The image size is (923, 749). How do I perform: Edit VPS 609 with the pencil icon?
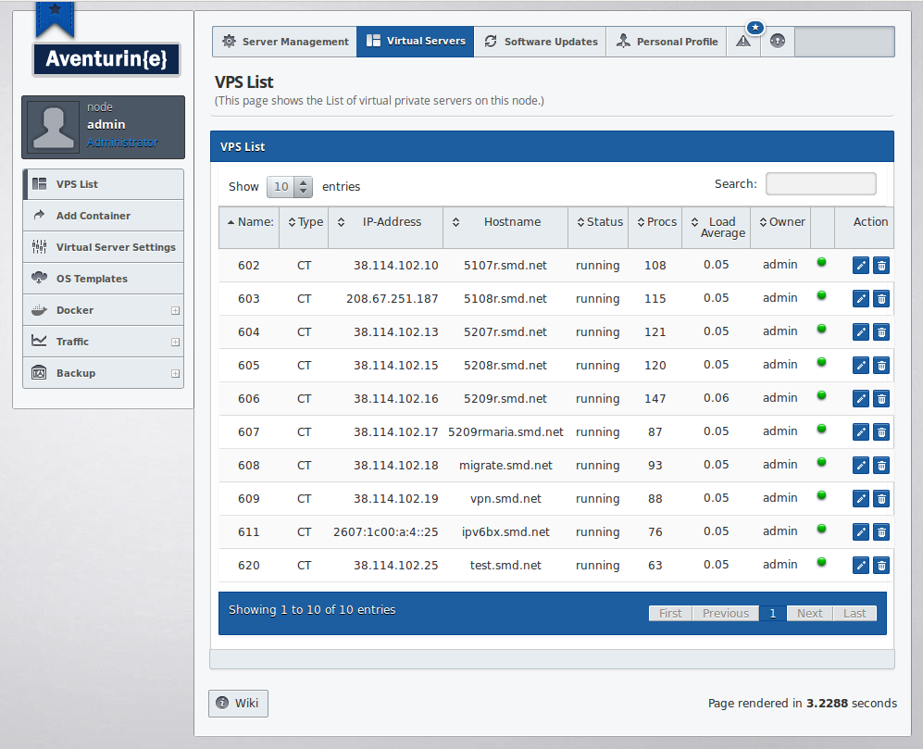(861, 499)
